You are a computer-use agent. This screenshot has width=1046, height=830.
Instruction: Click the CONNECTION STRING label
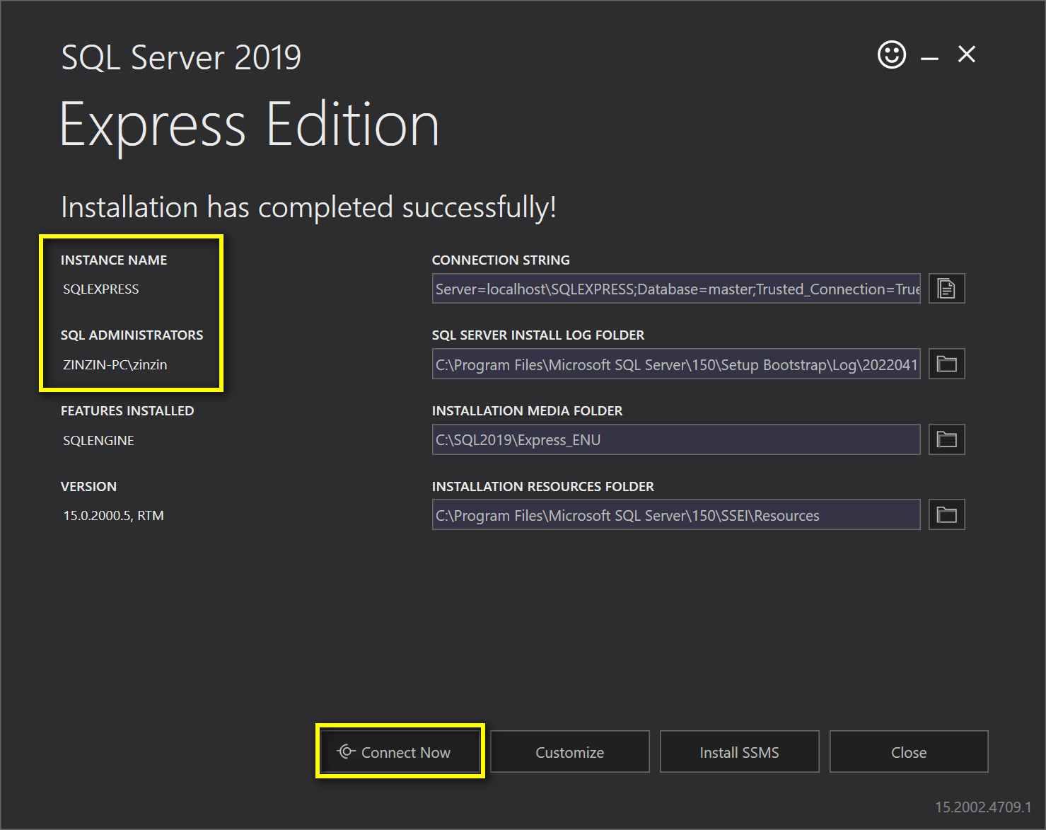pos(501,260)
